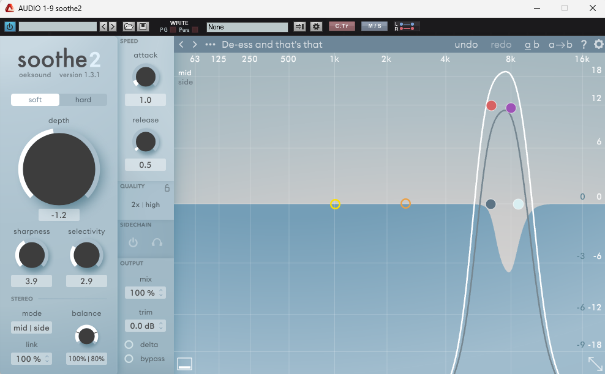Screen dimensions: 605x374
Task: Select the pale cyan band node
Action: [518, 204]
